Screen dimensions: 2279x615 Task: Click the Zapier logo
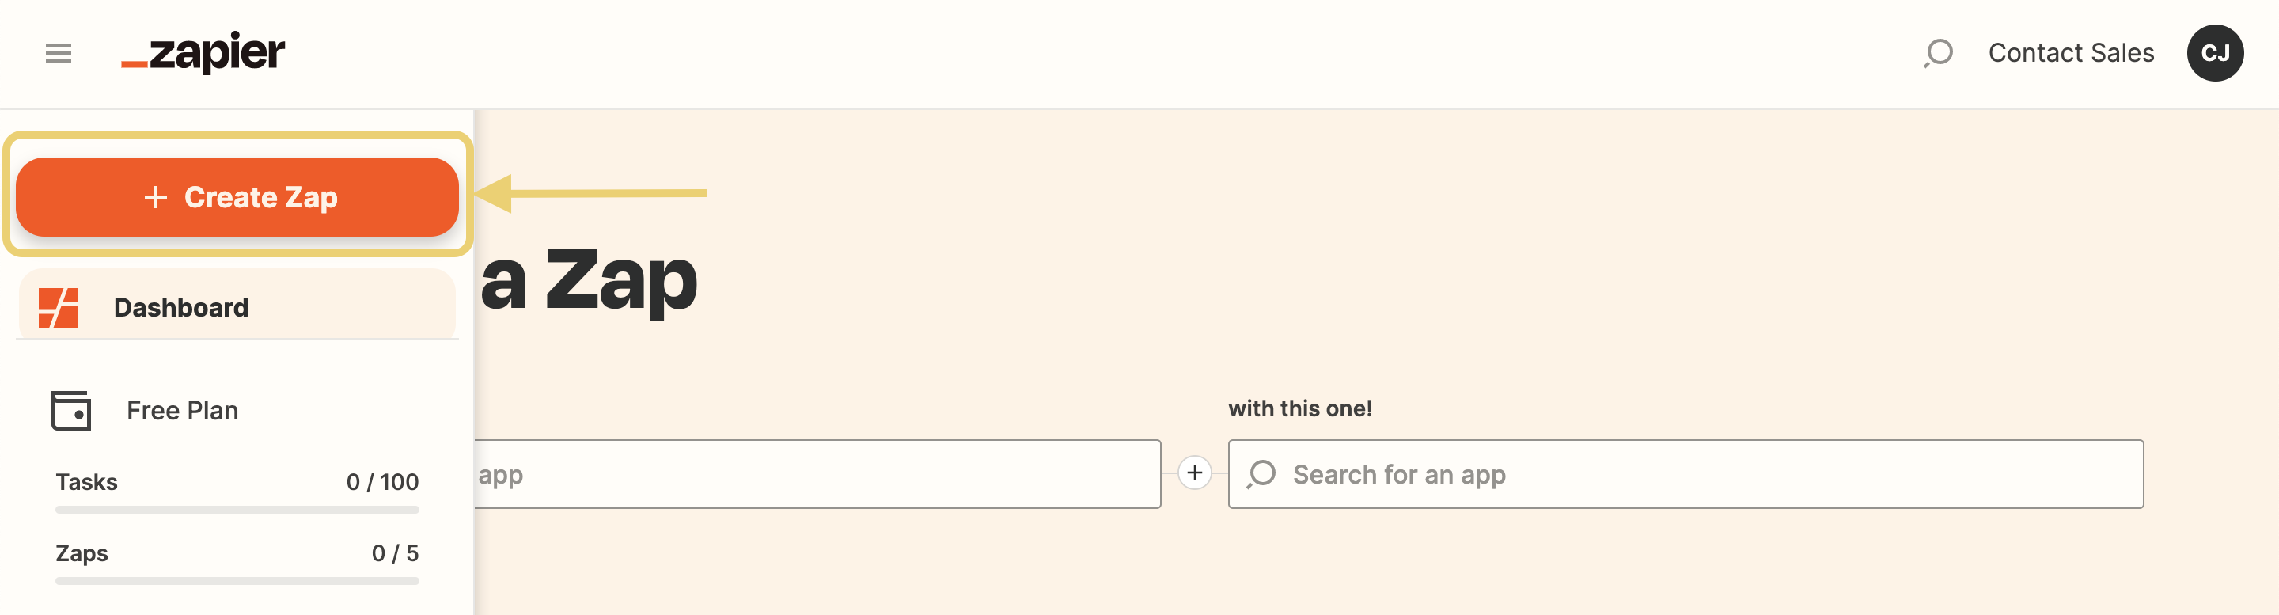click(203, 53)
